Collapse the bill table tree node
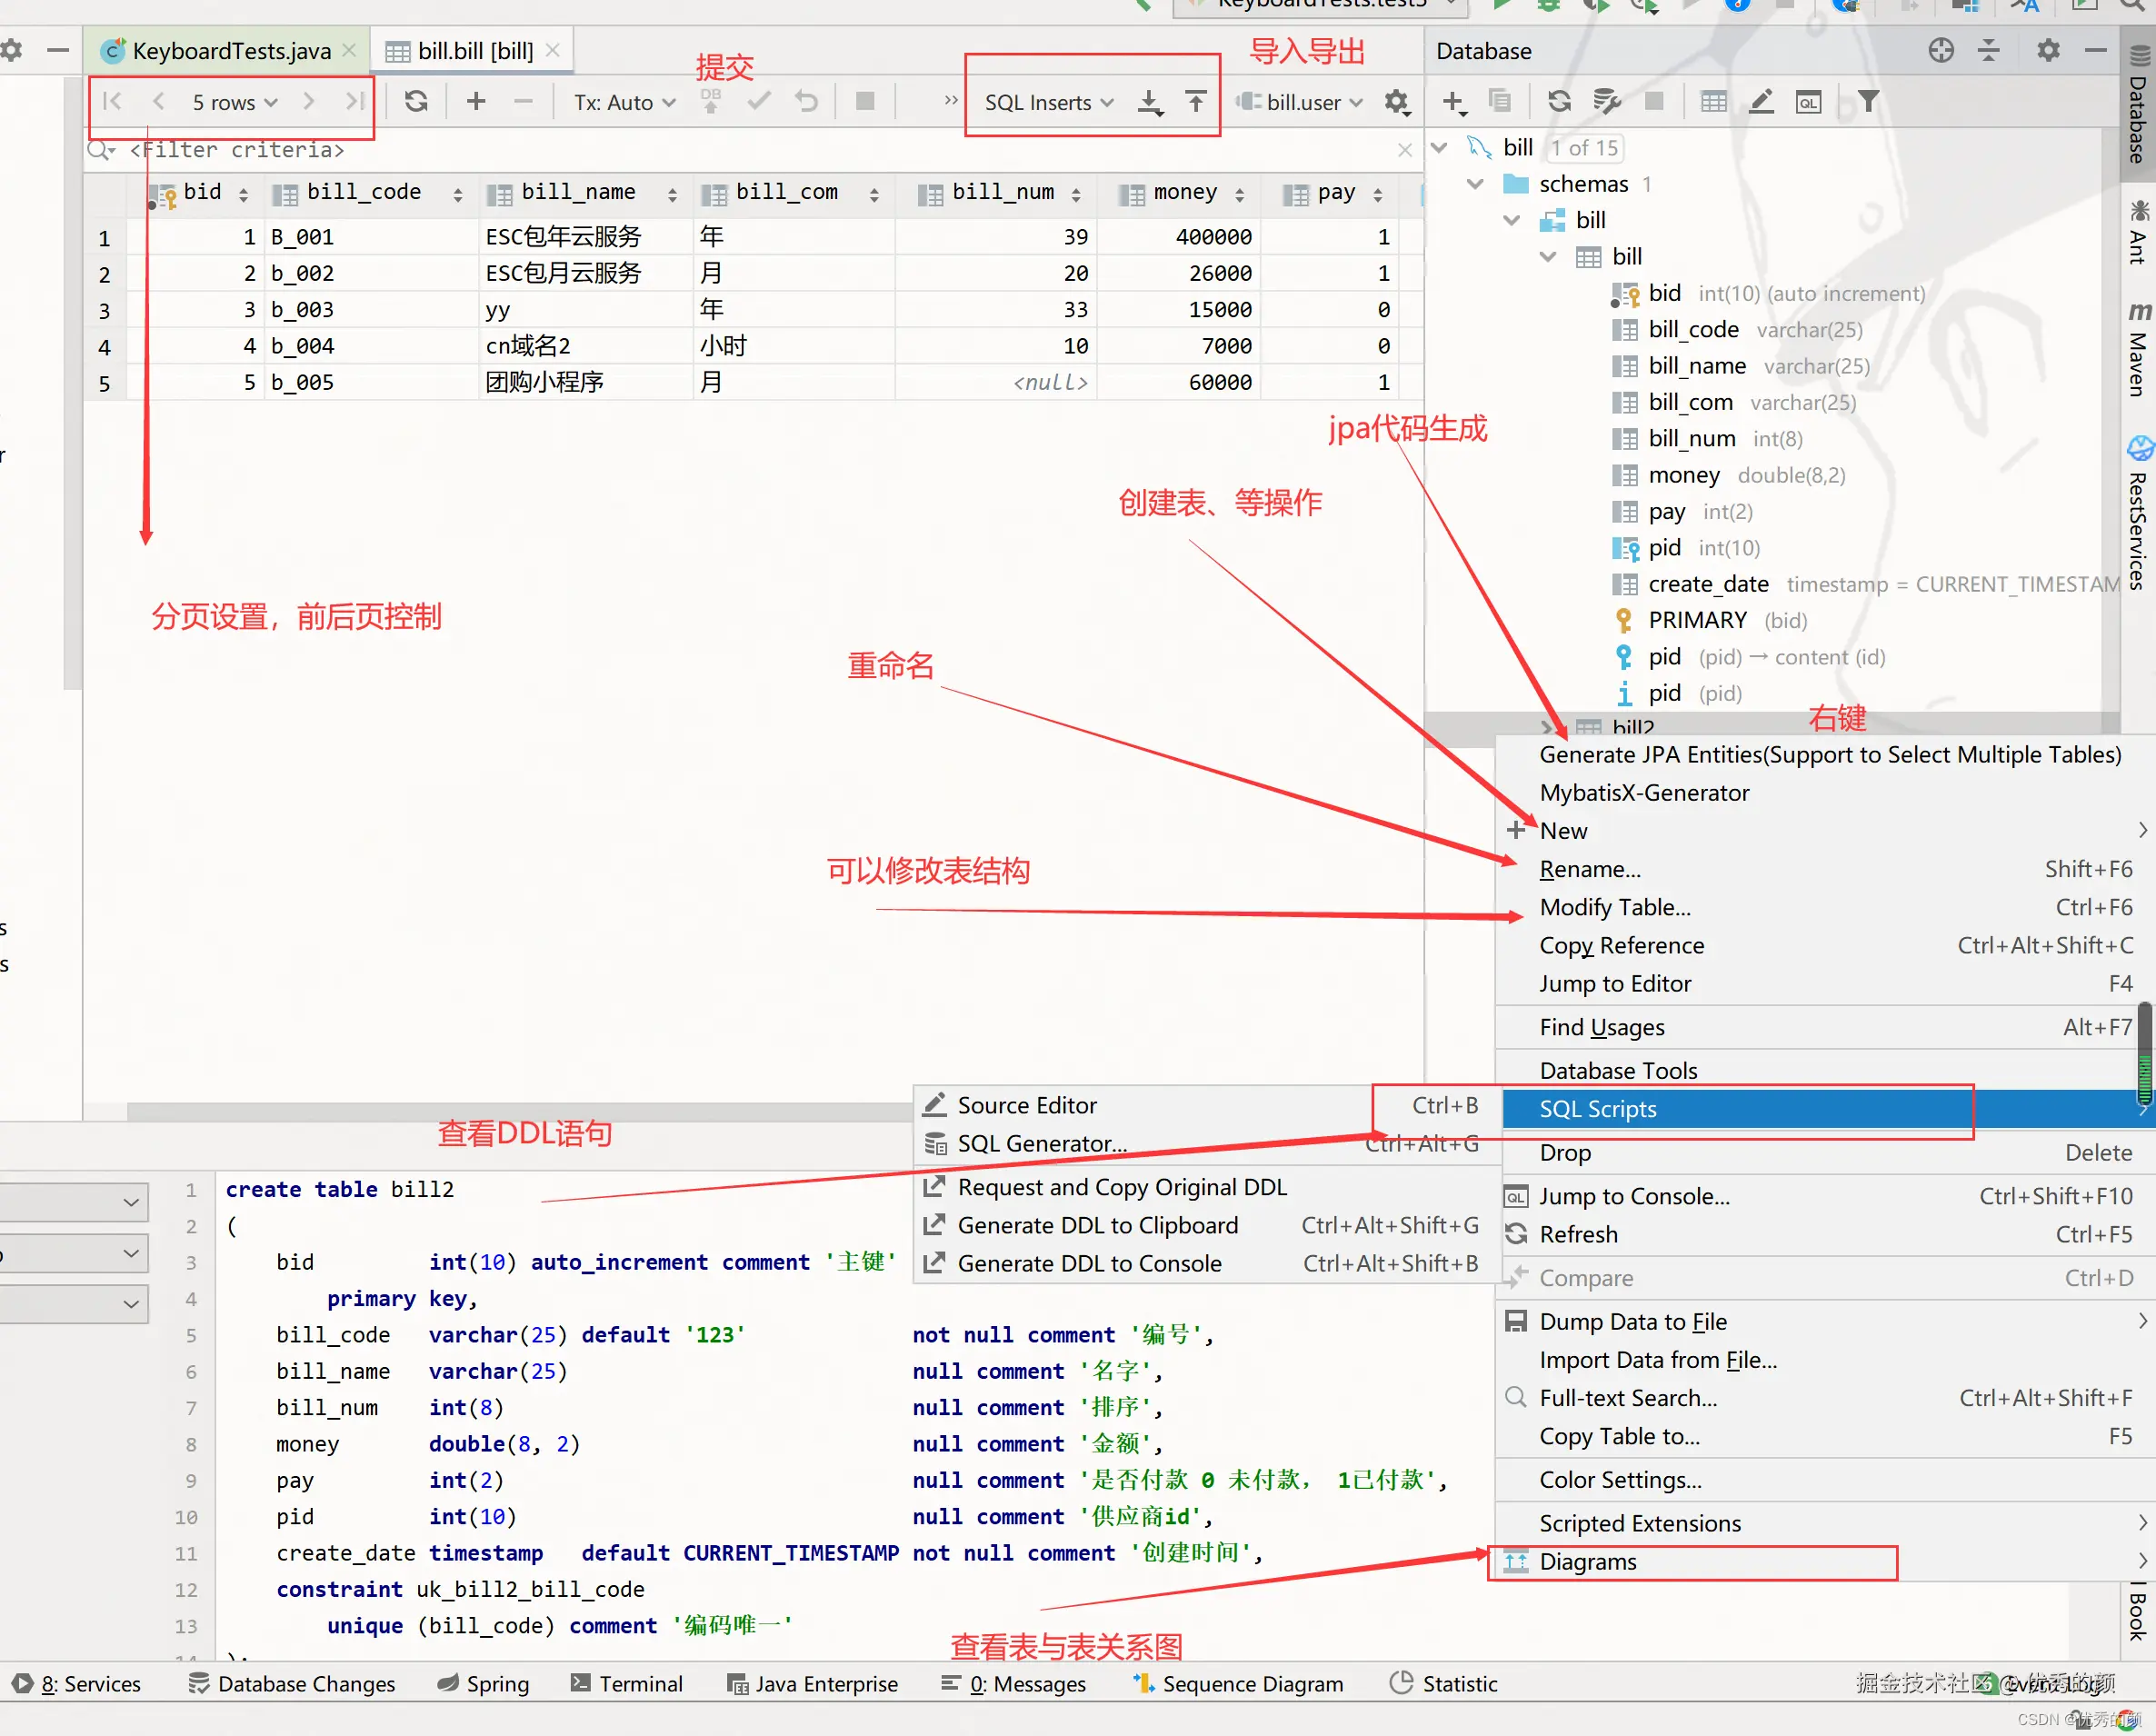Viewport: 2156px width, 1736px height. click(x=1548, y=257)
